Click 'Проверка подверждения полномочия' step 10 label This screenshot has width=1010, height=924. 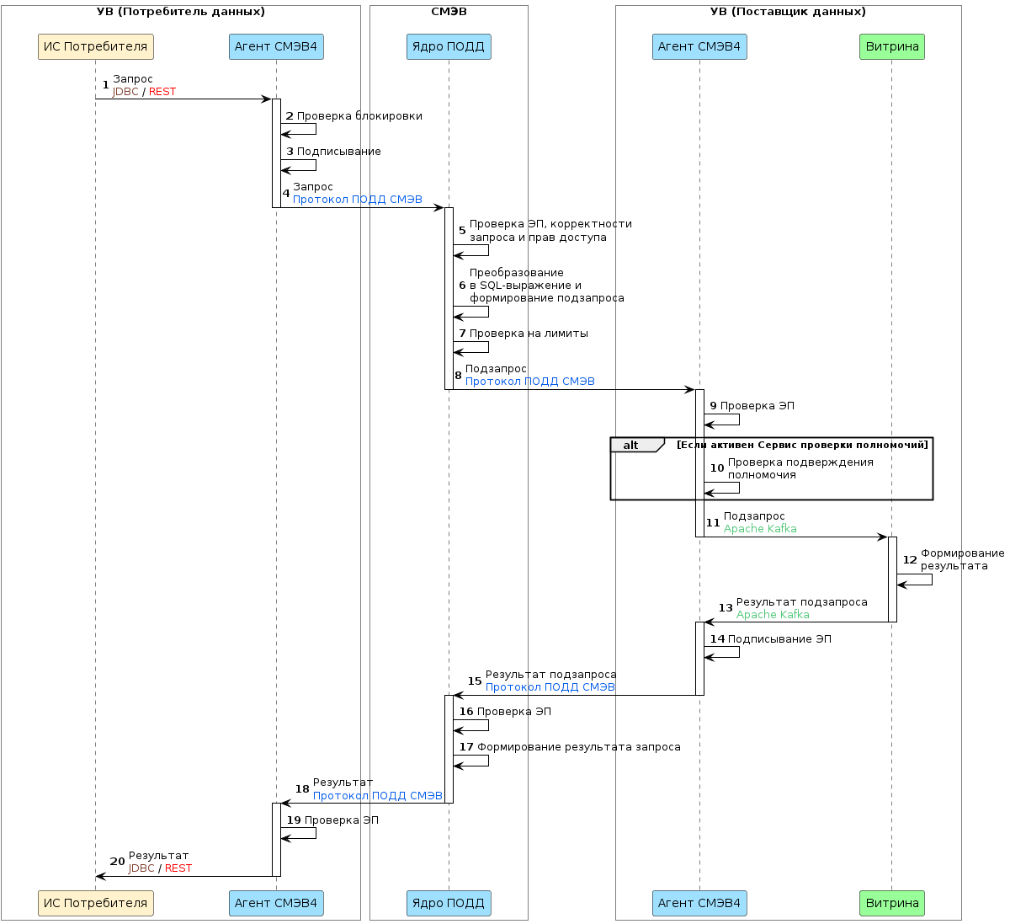point(800,468)
